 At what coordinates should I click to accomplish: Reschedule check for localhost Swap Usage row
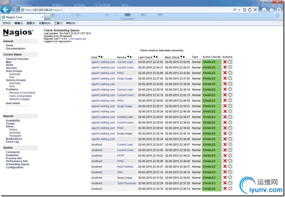tap(230, 178)
